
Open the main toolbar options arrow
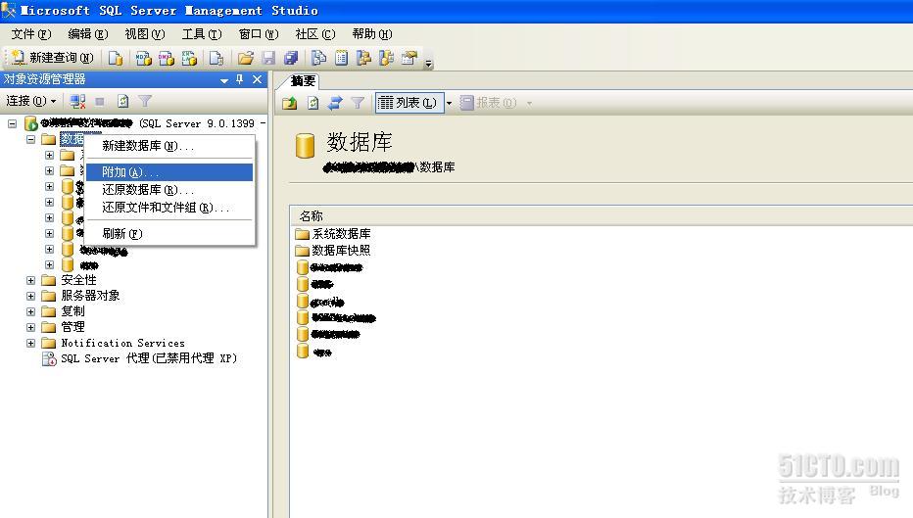[x=428, y=63]
